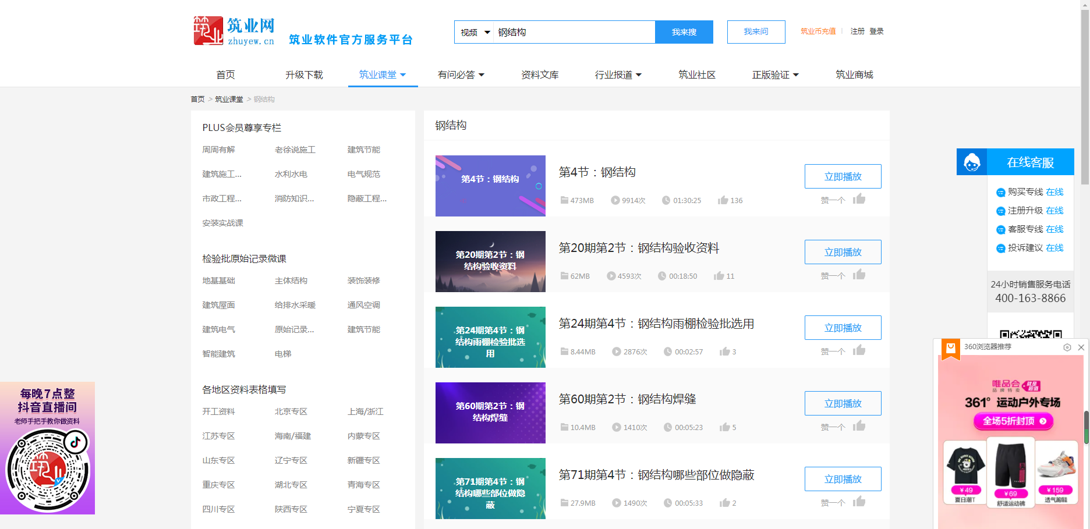This screenshot has width=1090, height=529.
Task: Click chat icon beside 投诉建议
Action: click(x=1000, y=248)
